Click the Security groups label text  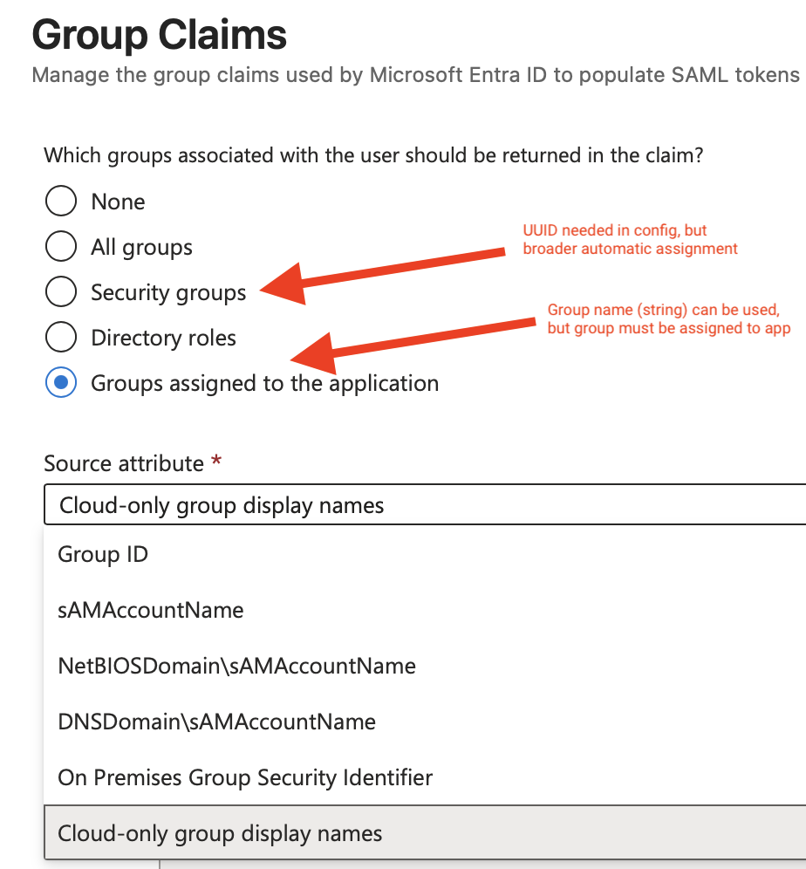(x=168, y=292)
